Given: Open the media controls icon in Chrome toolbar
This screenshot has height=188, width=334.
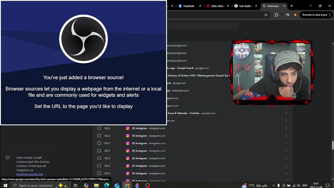Looking at the screenshot, I should tap(288, 15).
